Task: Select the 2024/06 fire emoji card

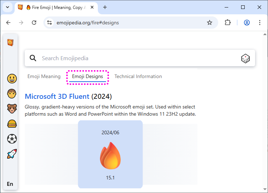Action: 110,154
